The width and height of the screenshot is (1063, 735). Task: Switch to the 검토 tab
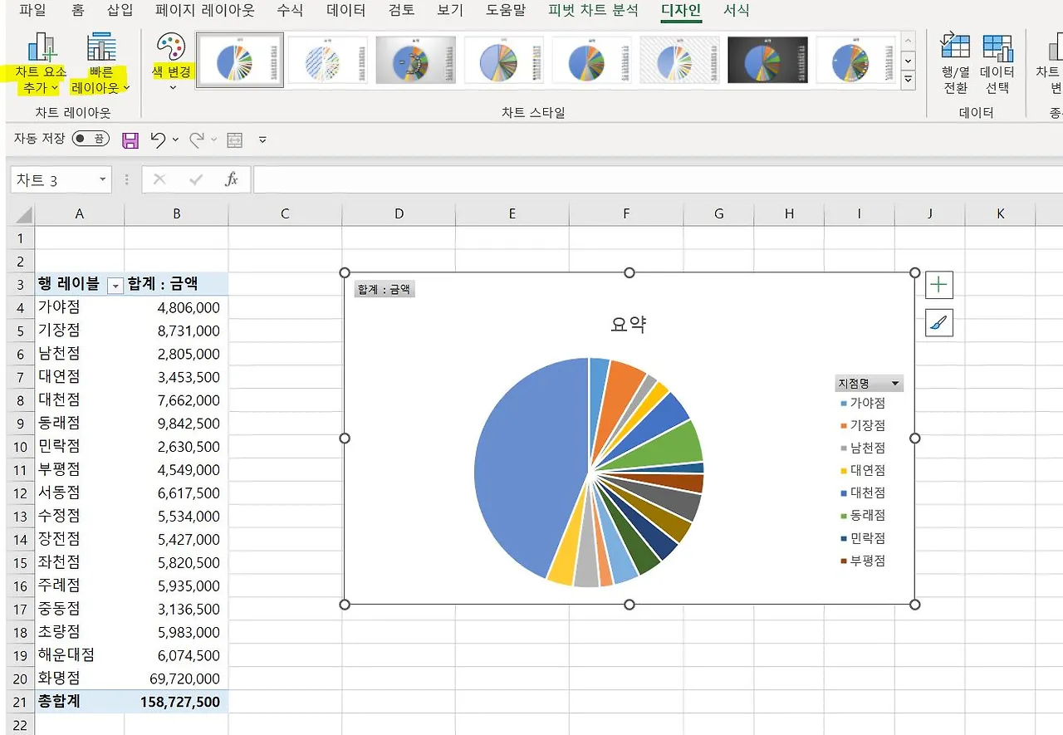[x=402, y=11]
